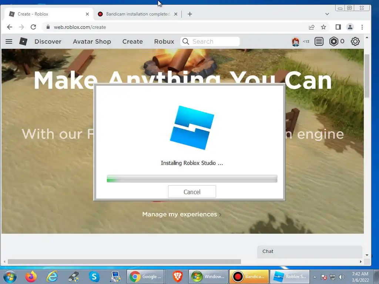The height and width of the screenshot is (284, 379).
Task: Launch Brave browser from the taskbar
Action: [x=177, y=277]
